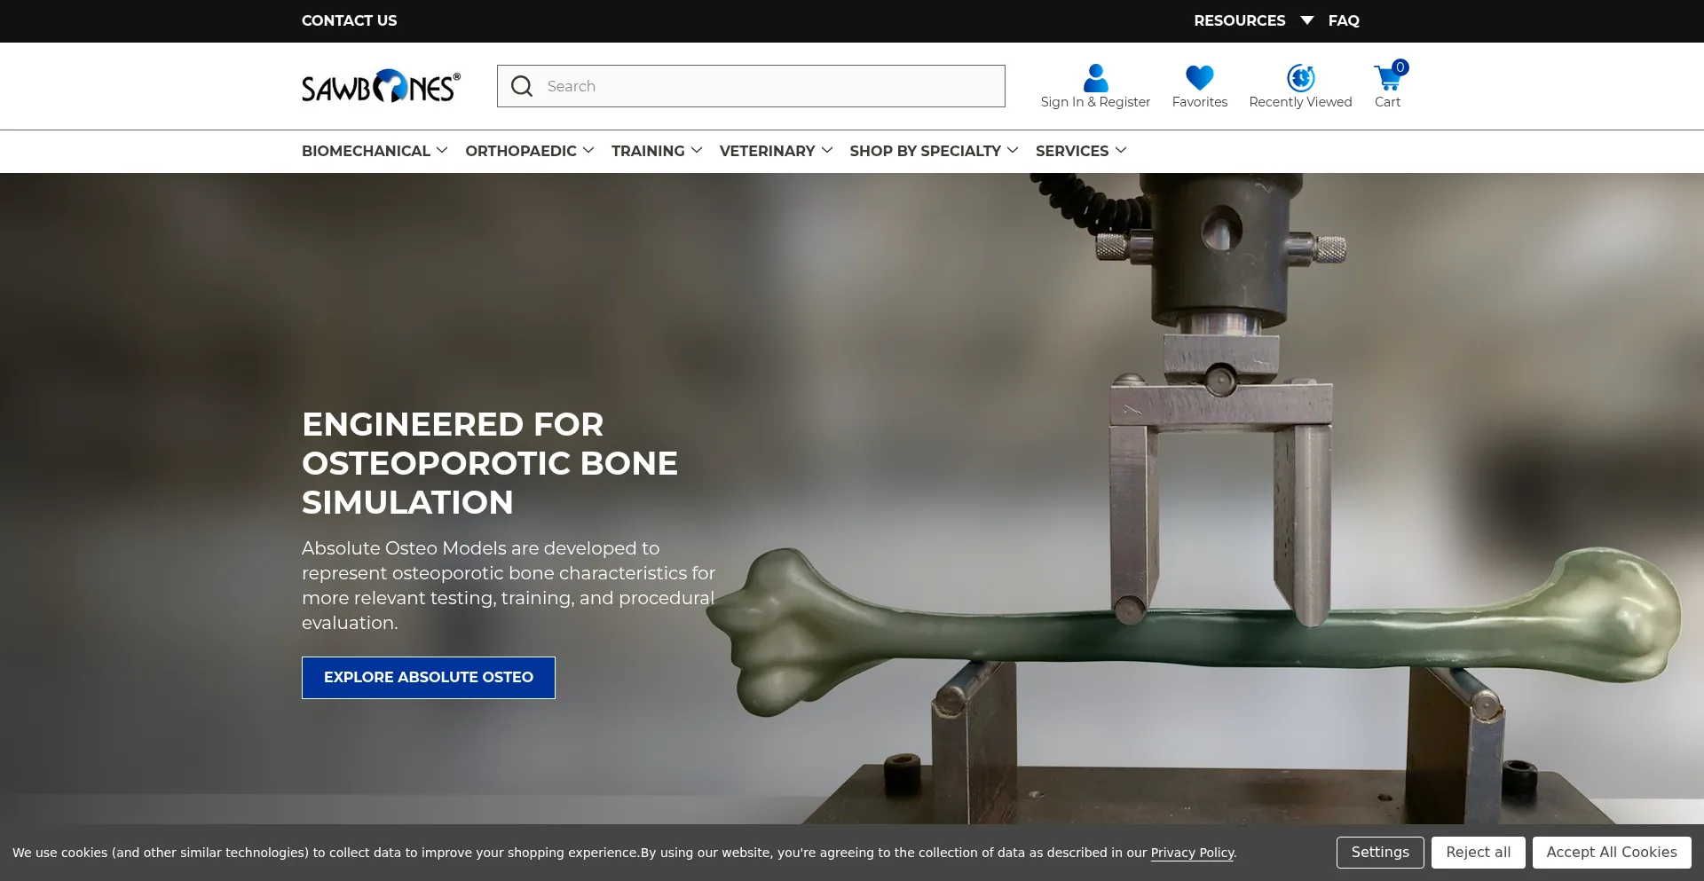Open the Privacy Policy link

[1192, 853]
